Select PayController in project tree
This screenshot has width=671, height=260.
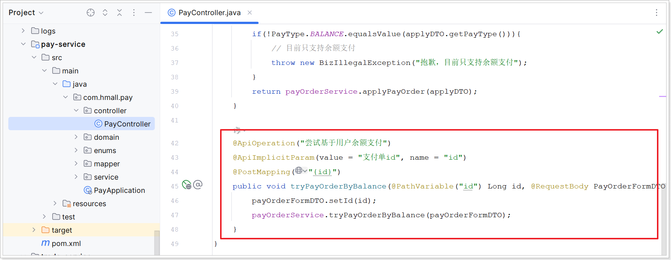(x=81, y=124)
